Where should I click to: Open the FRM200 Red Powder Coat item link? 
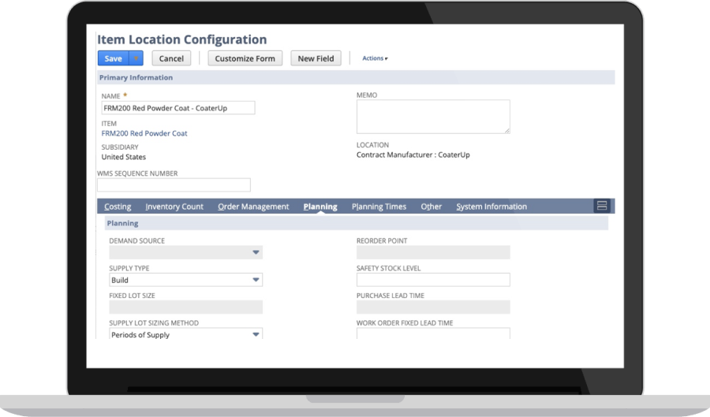tap(144, 133)
